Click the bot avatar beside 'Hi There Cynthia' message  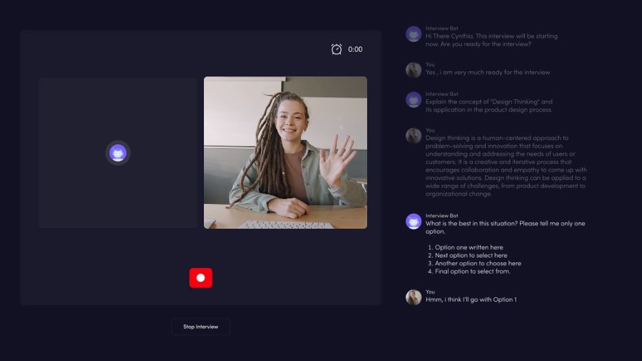pos(413,34)
